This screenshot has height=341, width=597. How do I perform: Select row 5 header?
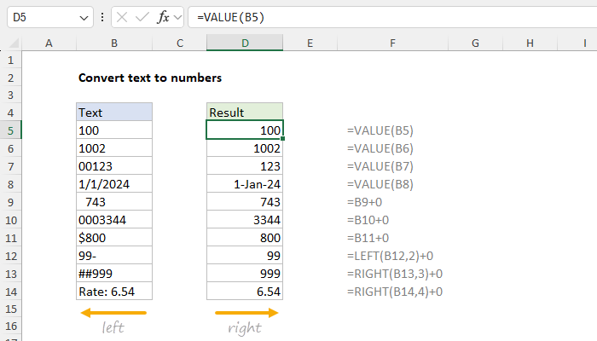coord(10,130)
